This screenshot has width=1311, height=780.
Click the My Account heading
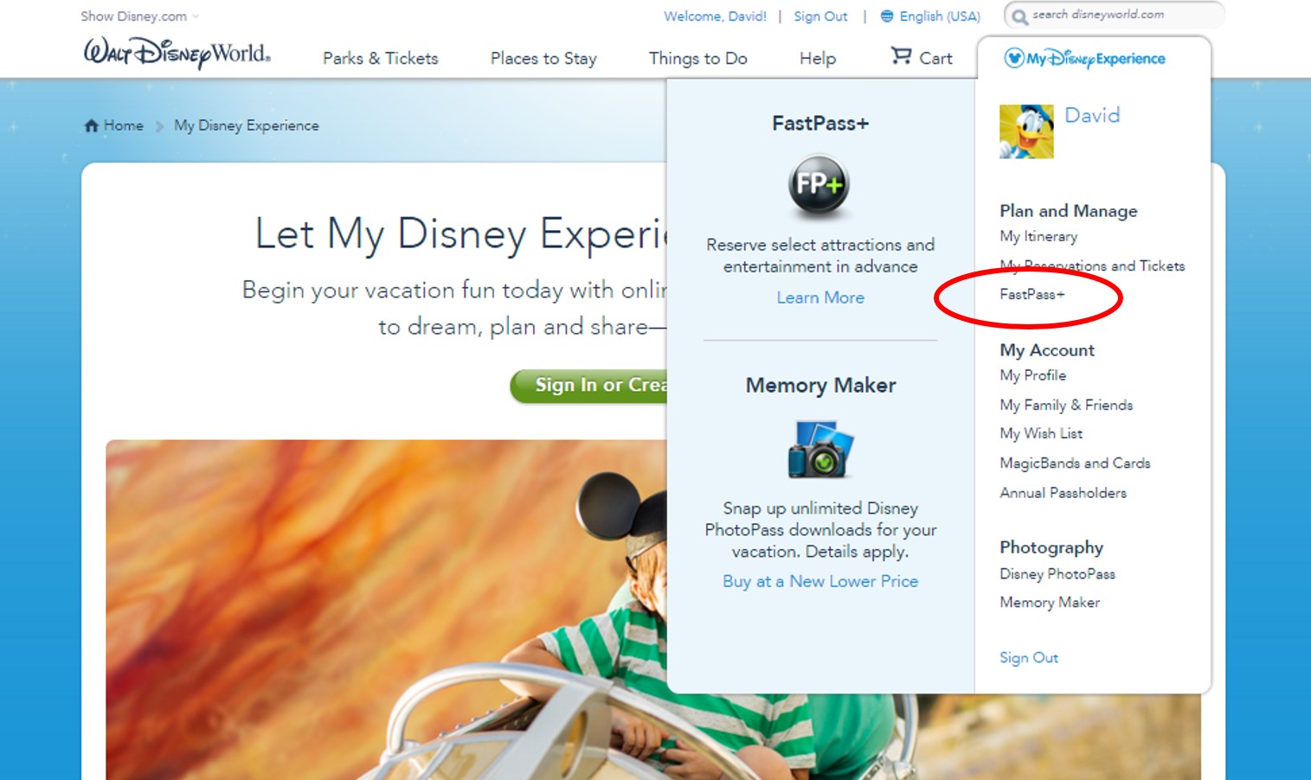pos(1047,350)
